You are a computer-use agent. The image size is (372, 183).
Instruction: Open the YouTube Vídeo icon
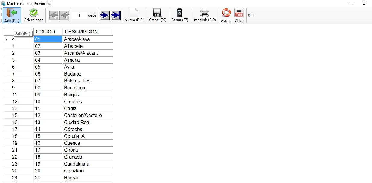pyautogui.click(x=239, y=15)
